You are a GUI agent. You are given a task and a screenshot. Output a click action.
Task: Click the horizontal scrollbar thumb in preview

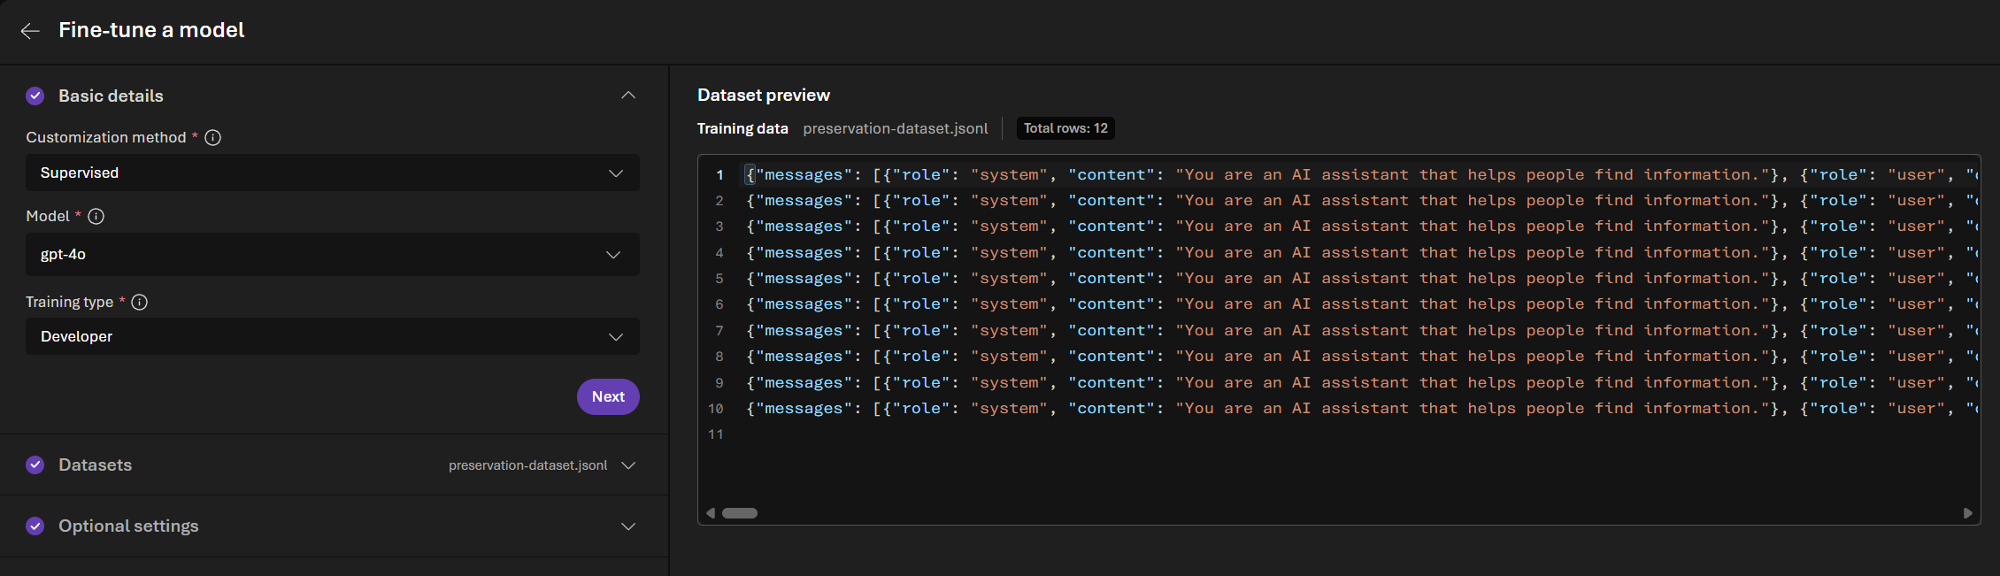tap(740, 513)
